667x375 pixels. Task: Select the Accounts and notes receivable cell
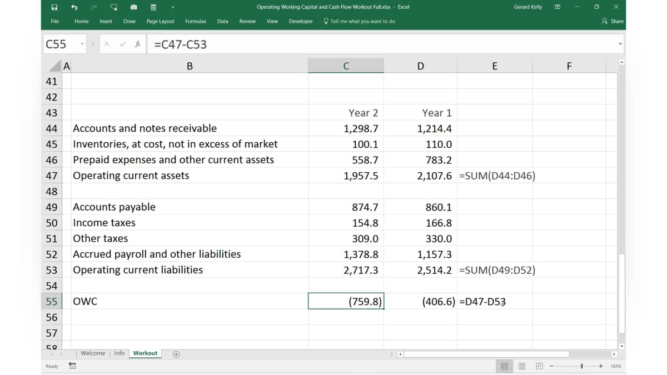pyautogui.click(x=190, y=128)
